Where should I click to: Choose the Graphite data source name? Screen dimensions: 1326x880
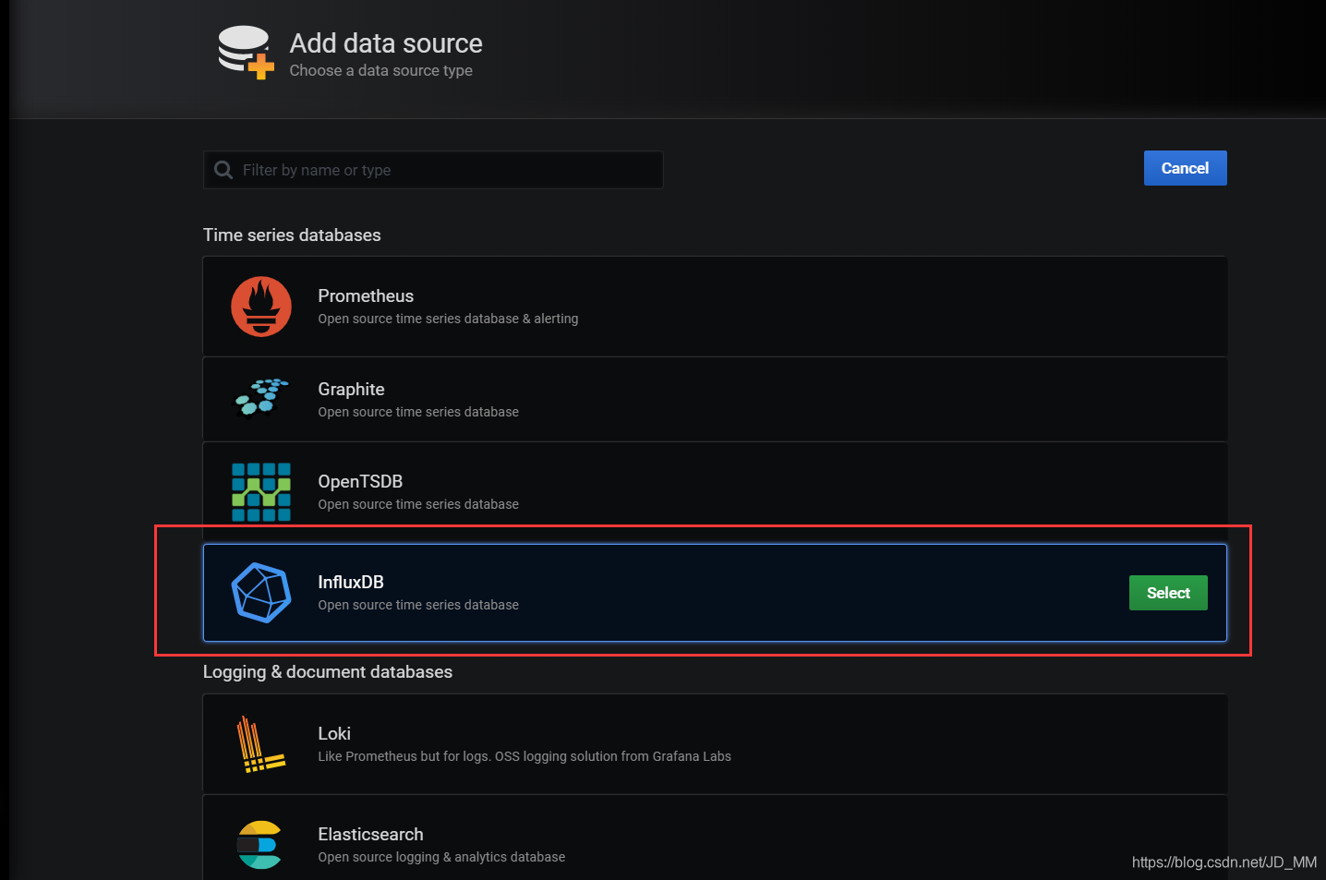tap(351, 389)
